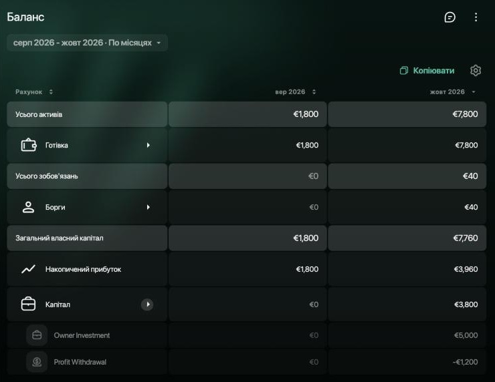Click the €7,760 total equity value

(x=466, y=238)
